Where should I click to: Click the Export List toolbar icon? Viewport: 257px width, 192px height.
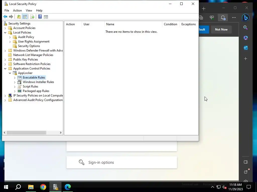pyautogui.click(x=32, y=17)
